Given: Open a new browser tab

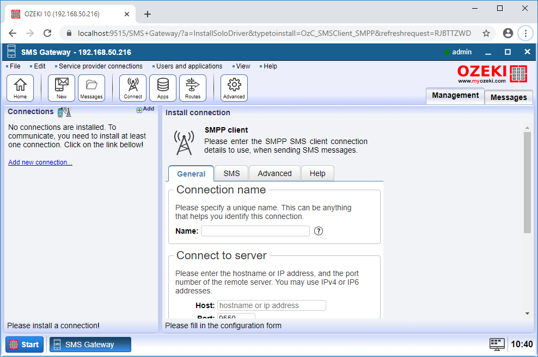Looking at the screenshot, I should tap(147, 14).
